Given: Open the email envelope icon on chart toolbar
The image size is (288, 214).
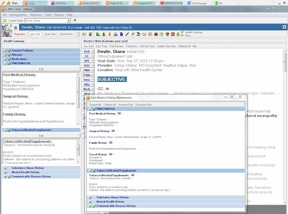Looking at the screenshot, I should pyautogui.click(x=144, y=33).
